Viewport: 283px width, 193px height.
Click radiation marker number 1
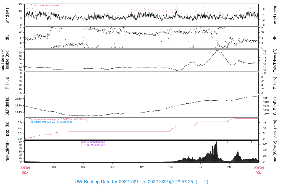point(204,142)
